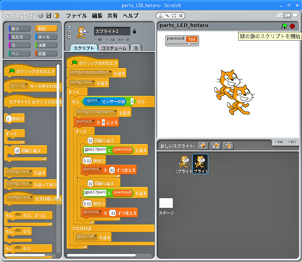Set rotation style to can rotate

(69, 28)
